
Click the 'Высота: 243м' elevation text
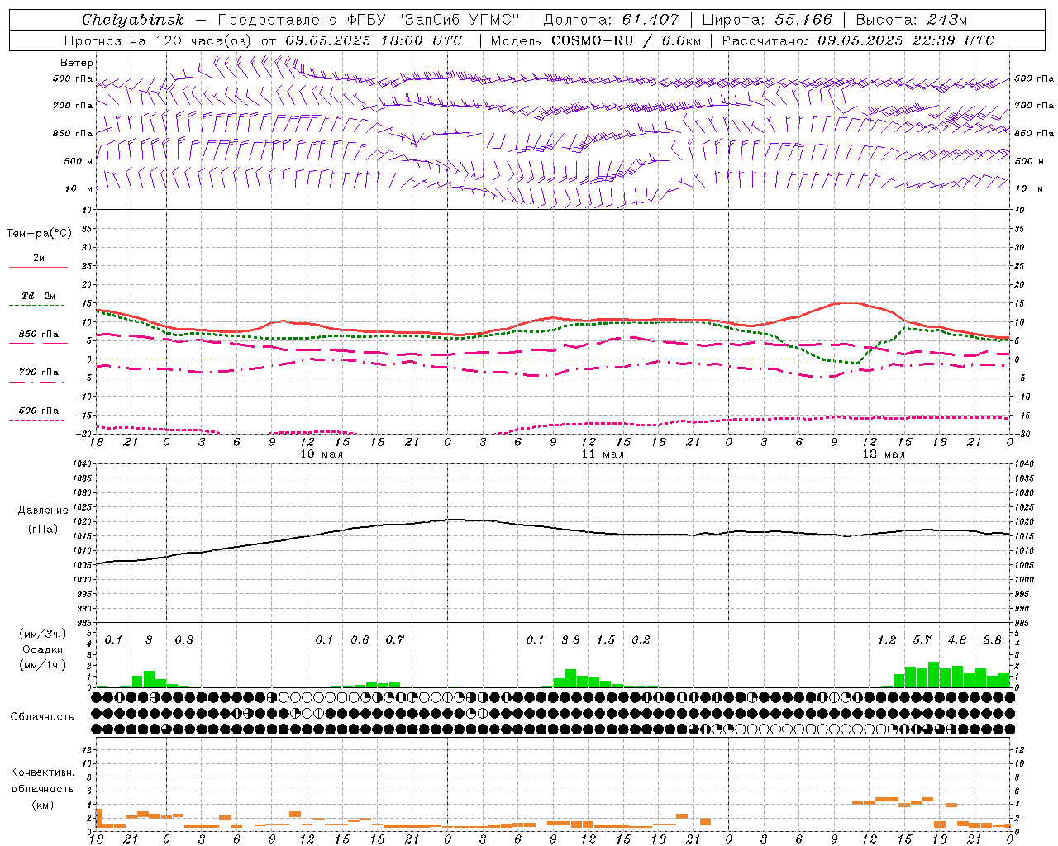pyautogui.click(x=911, y=20)
